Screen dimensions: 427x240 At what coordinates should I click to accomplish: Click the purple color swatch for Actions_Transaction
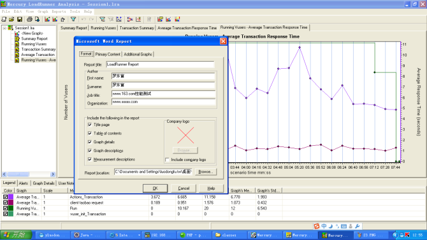tap(11, 197)
